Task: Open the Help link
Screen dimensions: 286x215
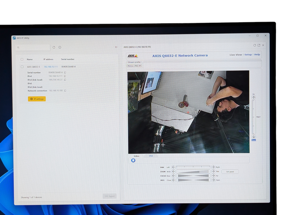Action: (x=257, y=54)
